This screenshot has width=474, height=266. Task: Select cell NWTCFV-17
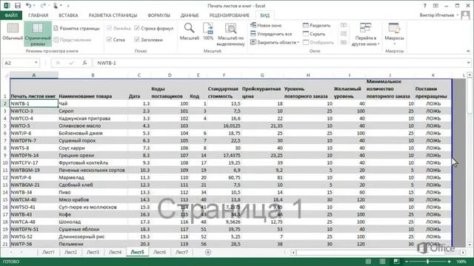pyautogui.click(x=34, y=163)
